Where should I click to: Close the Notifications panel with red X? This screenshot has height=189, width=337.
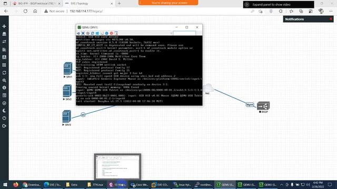(331, 19)
